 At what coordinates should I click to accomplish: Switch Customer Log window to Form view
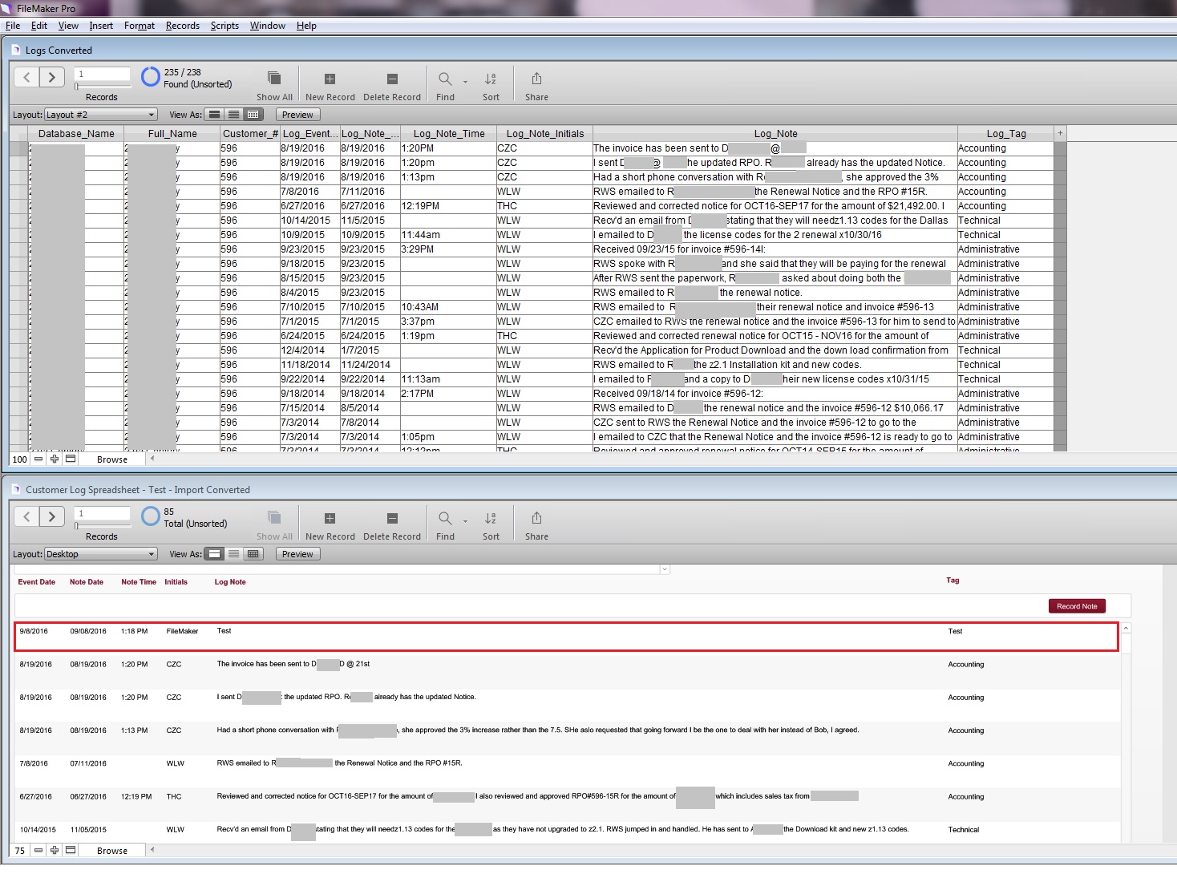[215, 554]
